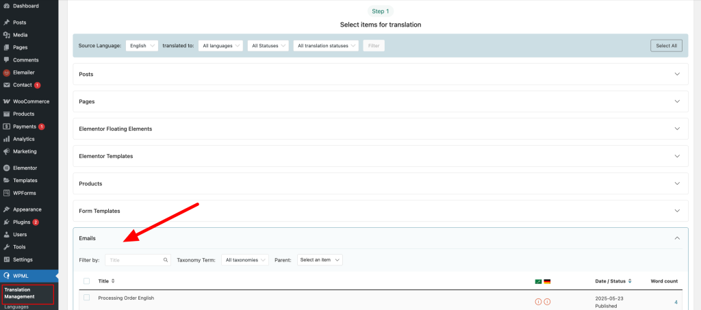Focus the Title filter input field

138,260
